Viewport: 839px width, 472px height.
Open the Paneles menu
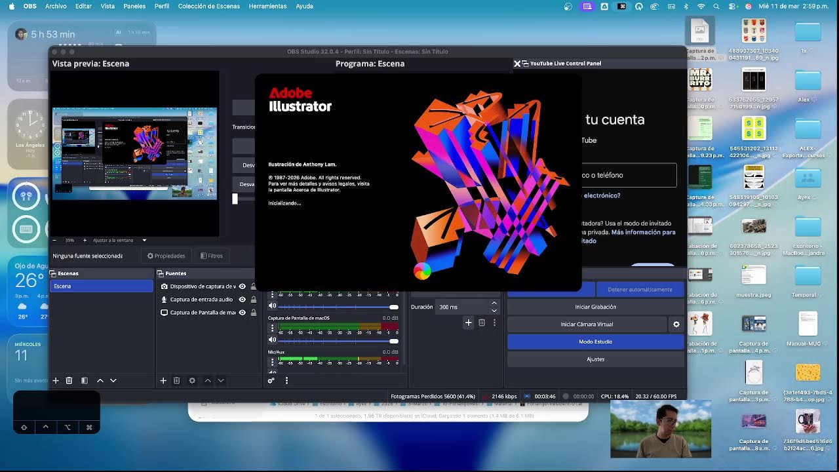coord(134,6)
